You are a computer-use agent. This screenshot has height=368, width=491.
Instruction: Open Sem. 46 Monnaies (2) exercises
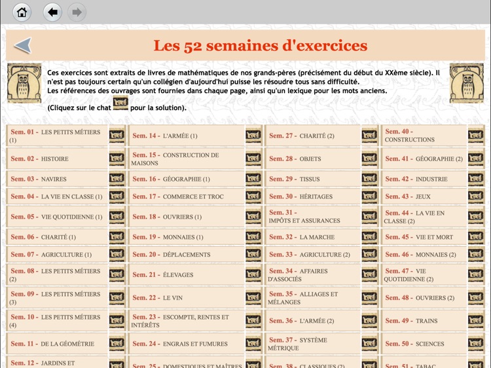(x=424, y=254)
